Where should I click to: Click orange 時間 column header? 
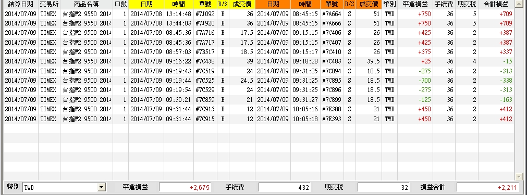(x=305, y=4)
